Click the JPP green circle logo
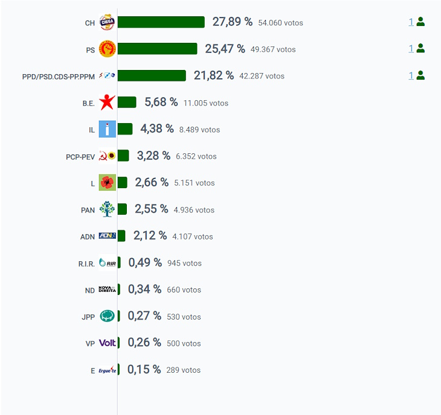This screenshot has width=441, height=415. pos(107,316)
